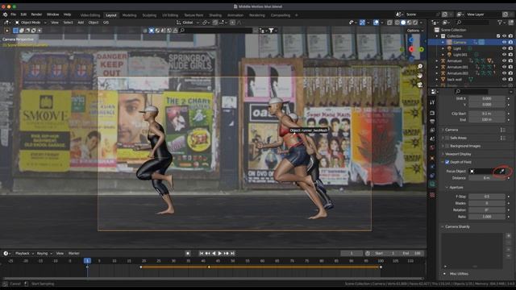Adjust the focus Distance value field
516x290 pixels.
tap(487, 178)
